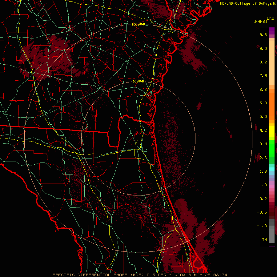Click the 7.4 scale value
The height and width of the screenshot is (277, 277).
pos(263,76)
